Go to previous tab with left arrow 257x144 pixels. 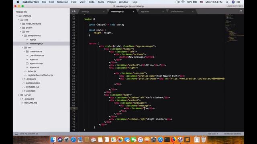pyautogui.click(x=72, y=11)
